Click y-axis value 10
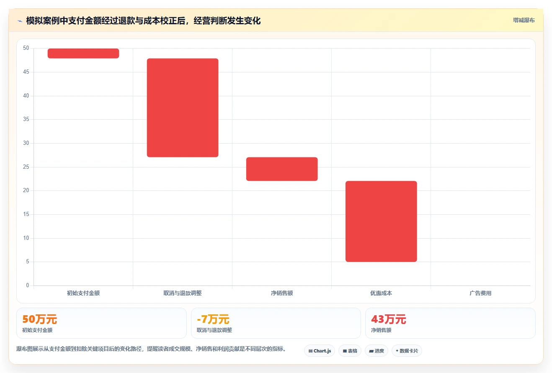 pyautogui.click(x=26, y=238)
